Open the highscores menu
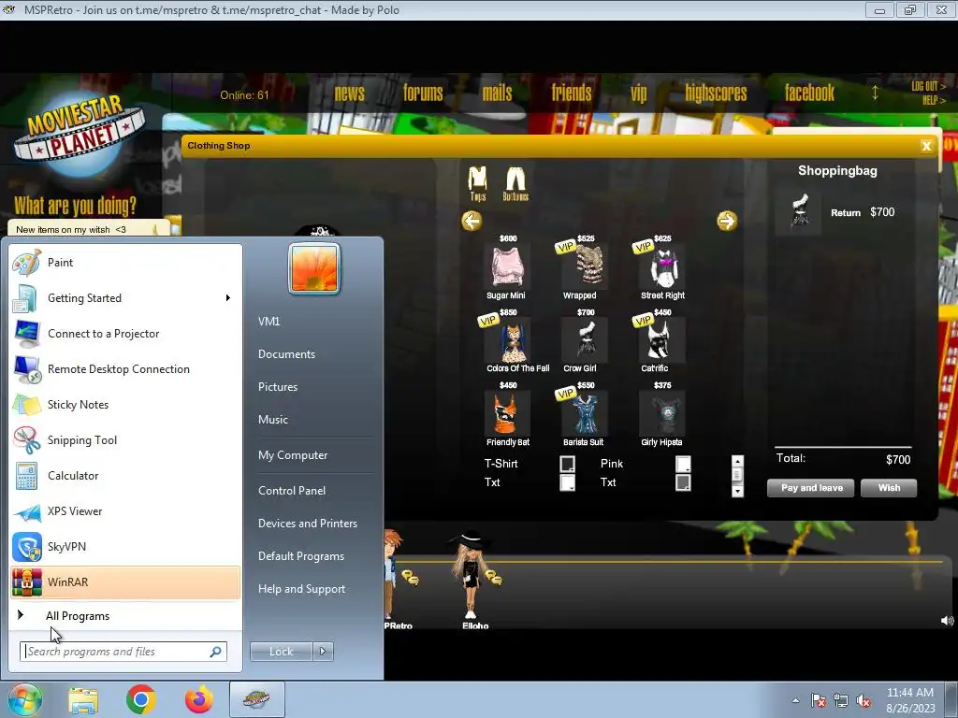This screenshot has width=958, height=718. [x=716, y=93]
